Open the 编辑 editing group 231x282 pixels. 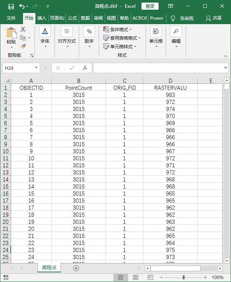176,37
